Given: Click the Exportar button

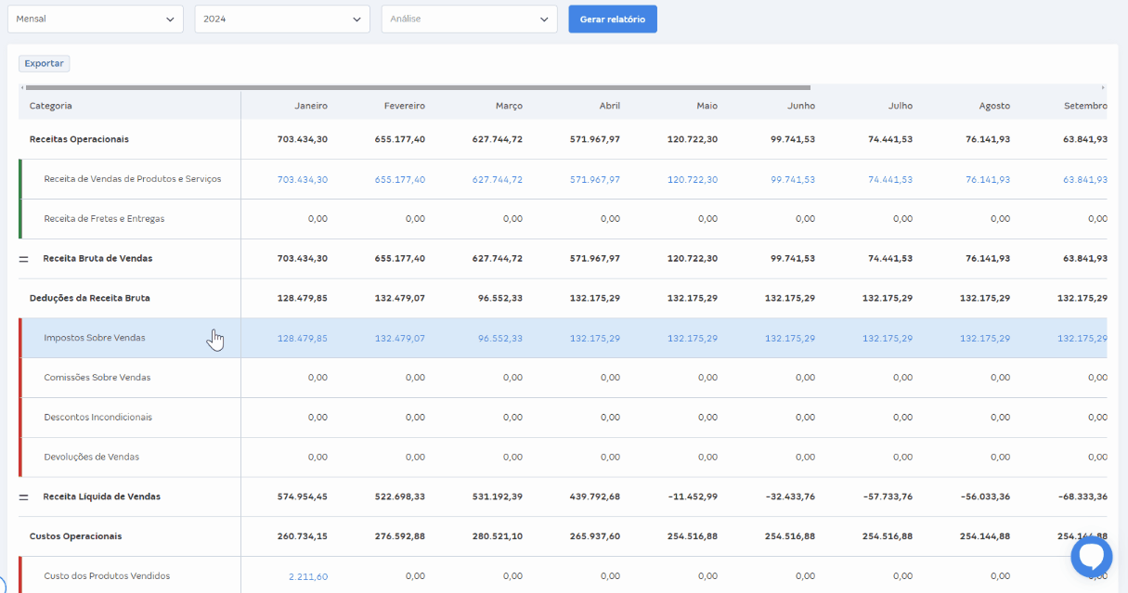Looking at the screenshot, I should coord(45,63).
